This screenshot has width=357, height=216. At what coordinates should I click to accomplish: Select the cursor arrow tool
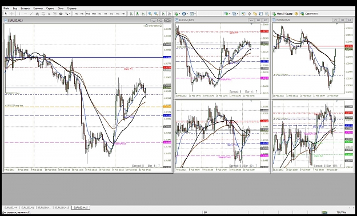click(6, 14)
